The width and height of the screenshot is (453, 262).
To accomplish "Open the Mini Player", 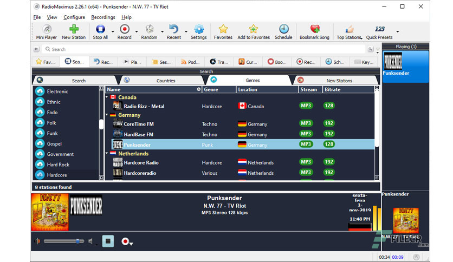I will coord(46,32).
